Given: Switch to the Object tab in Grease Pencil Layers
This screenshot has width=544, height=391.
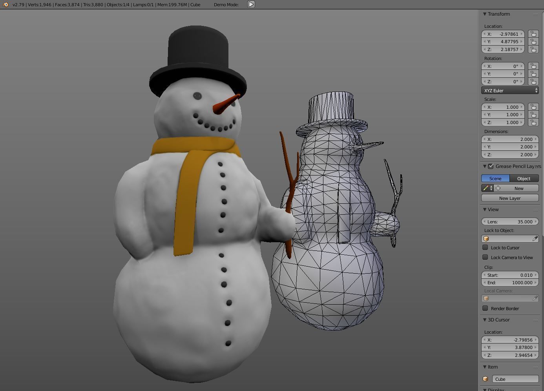Looking at the screenshot, I should click(524, 178).
